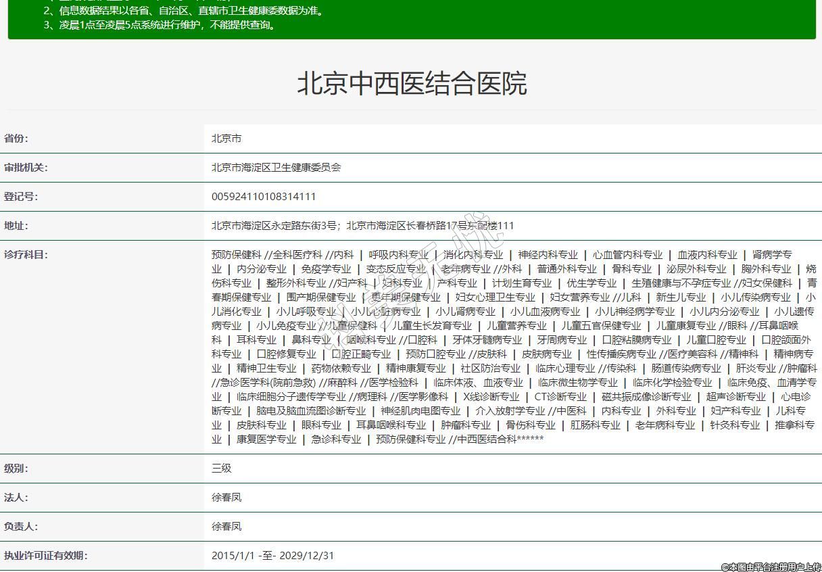Click 徐春凤 in the 法人 row
Screen dimensions: 822x572
tap(226, 498)
